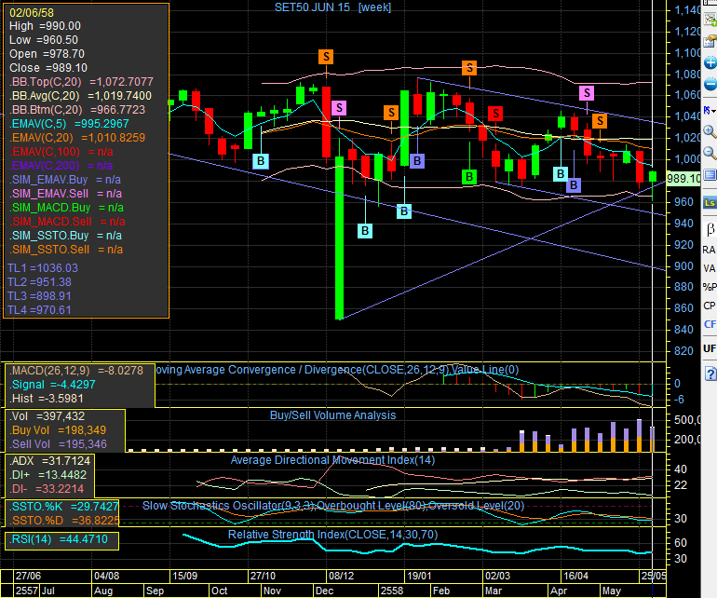Click the blue minus icon in sidebar
Screen dimensions: 717x598
tap(710, 84)
